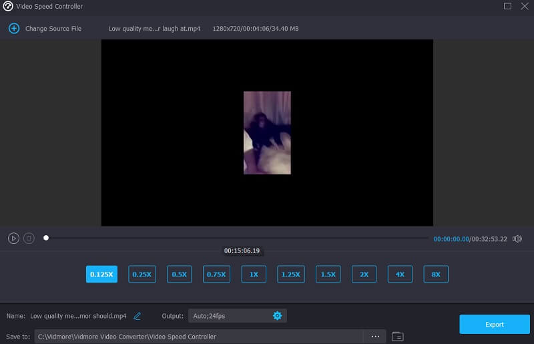Reset speed to 1X
The height and width of the screenshot is (344, 534).
point(254,274)
